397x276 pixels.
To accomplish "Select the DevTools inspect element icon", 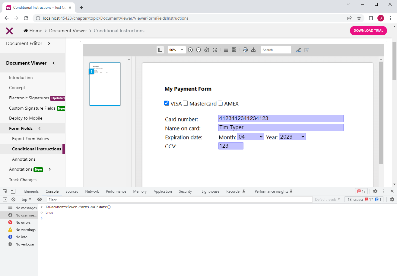I will click(x=5, y=191).
